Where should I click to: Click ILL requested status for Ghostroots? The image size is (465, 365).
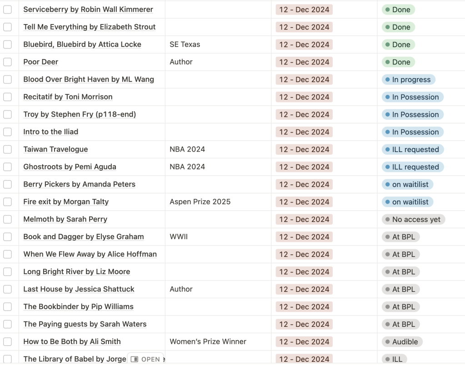(x=412, y=167)
